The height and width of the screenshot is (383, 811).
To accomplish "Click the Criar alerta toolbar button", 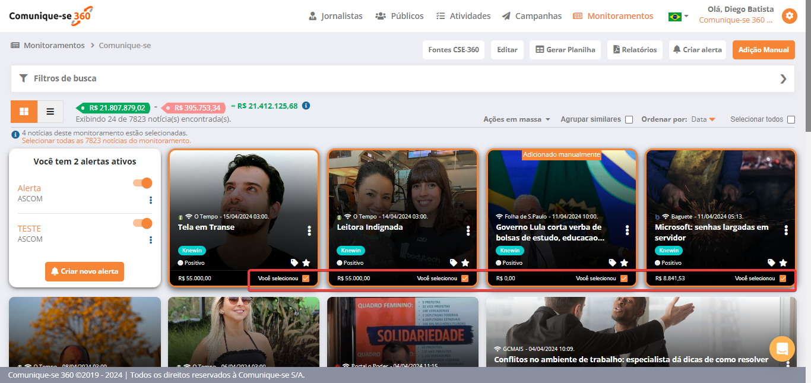I will [698, 50].
